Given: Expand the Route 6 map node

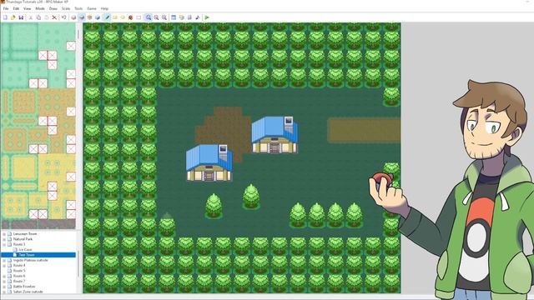Looking at the screenshot, I should [4, 276].
